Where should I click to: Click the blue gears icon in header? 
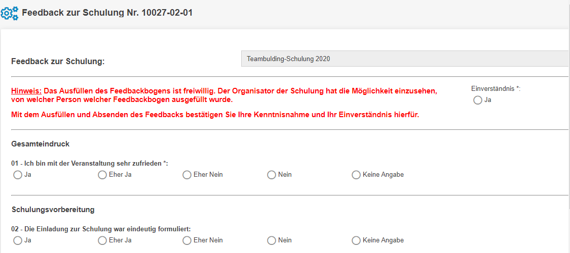10,13
